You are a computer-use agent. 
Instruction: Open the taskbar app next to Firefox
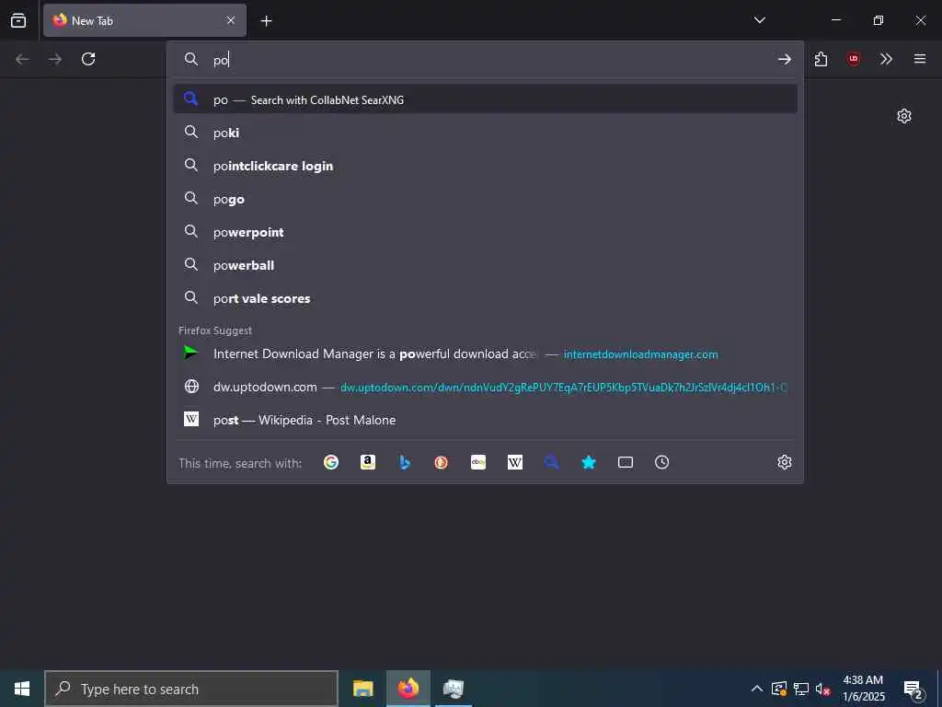[454, 689]
